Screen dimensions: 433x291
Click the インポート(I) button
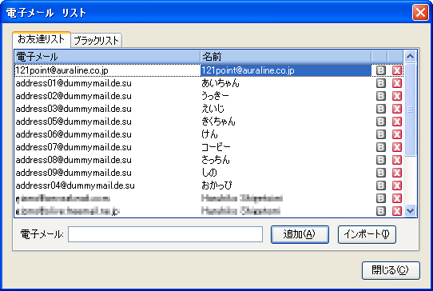367,234
